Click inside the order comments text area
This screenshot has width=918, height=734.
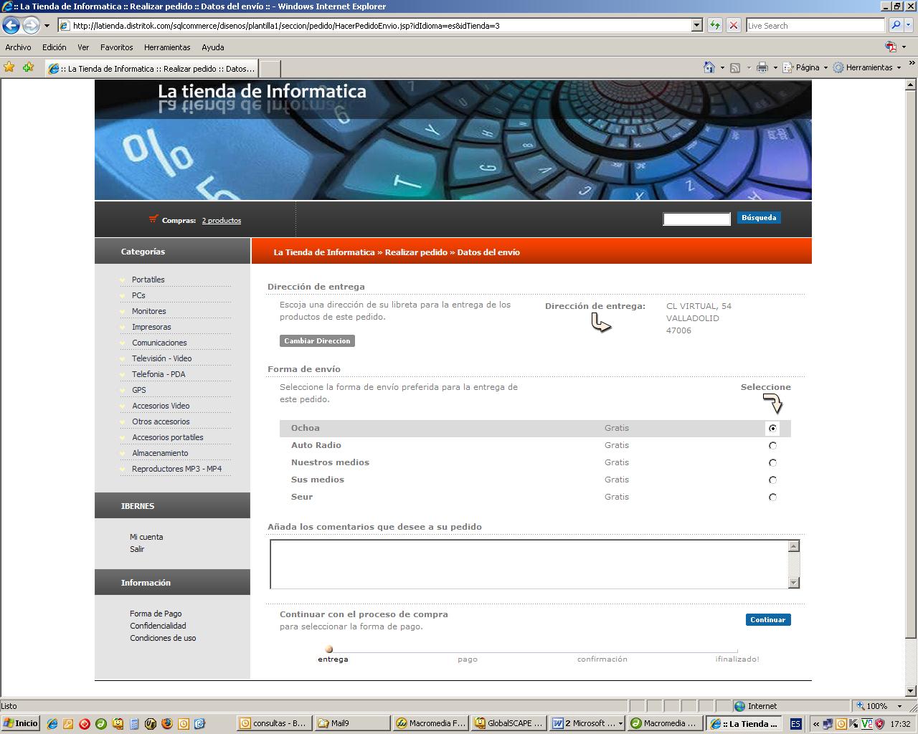pyautogui.click(x=529, y=564)
